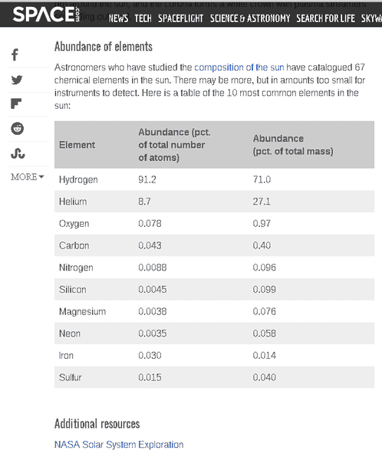Image resolution: width=382 pixels, height=460 pixels.
Task: Open NASA Solar System Exploration link
Action: 119,445
